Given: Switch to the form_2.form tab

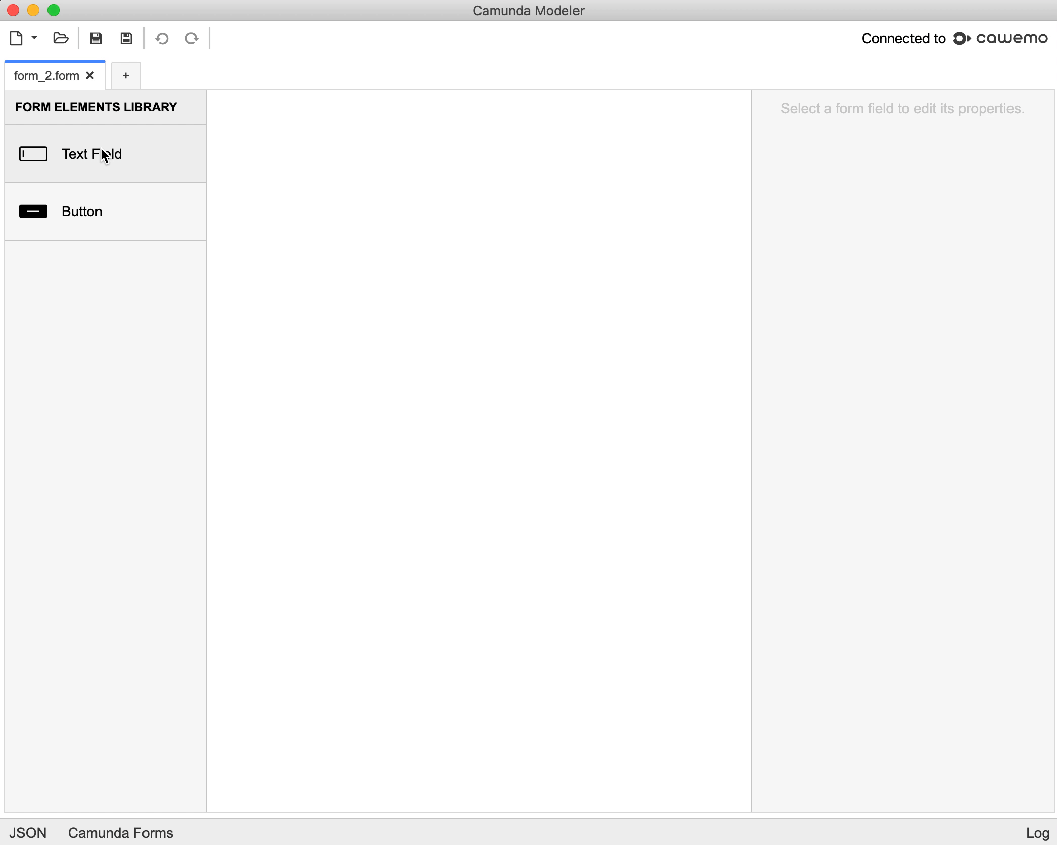Looking at the screenshot, I should coord(46,75).
